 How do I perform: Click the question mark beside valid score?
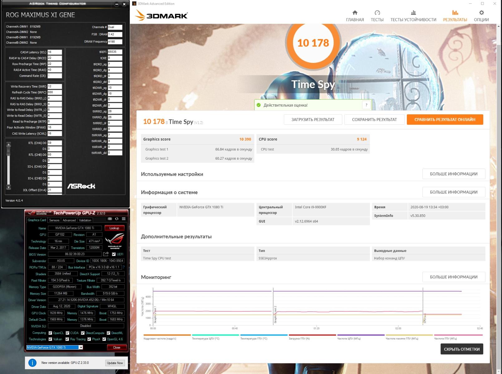(366, 105)
